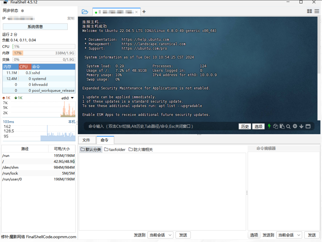The height and width of the screenshot is (242, 322).
Task: Click the copy icon in terminal toolbar
Action: pos(276,126)
